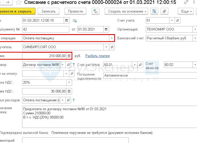Click Платежное поручение не требуется text
The width and height of the screenshot is (197, 143).
pyautogui.click(x=102, y=133)
